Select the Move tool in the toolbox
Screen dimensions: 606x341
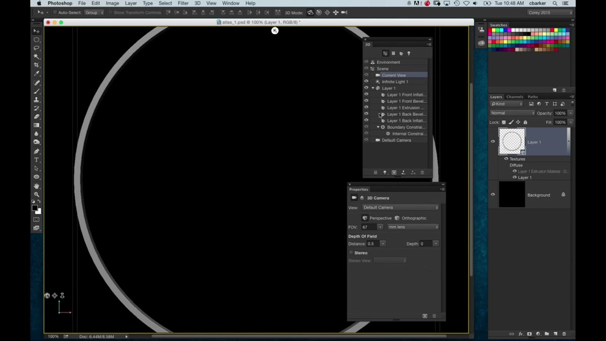click(x=36, y=31)
